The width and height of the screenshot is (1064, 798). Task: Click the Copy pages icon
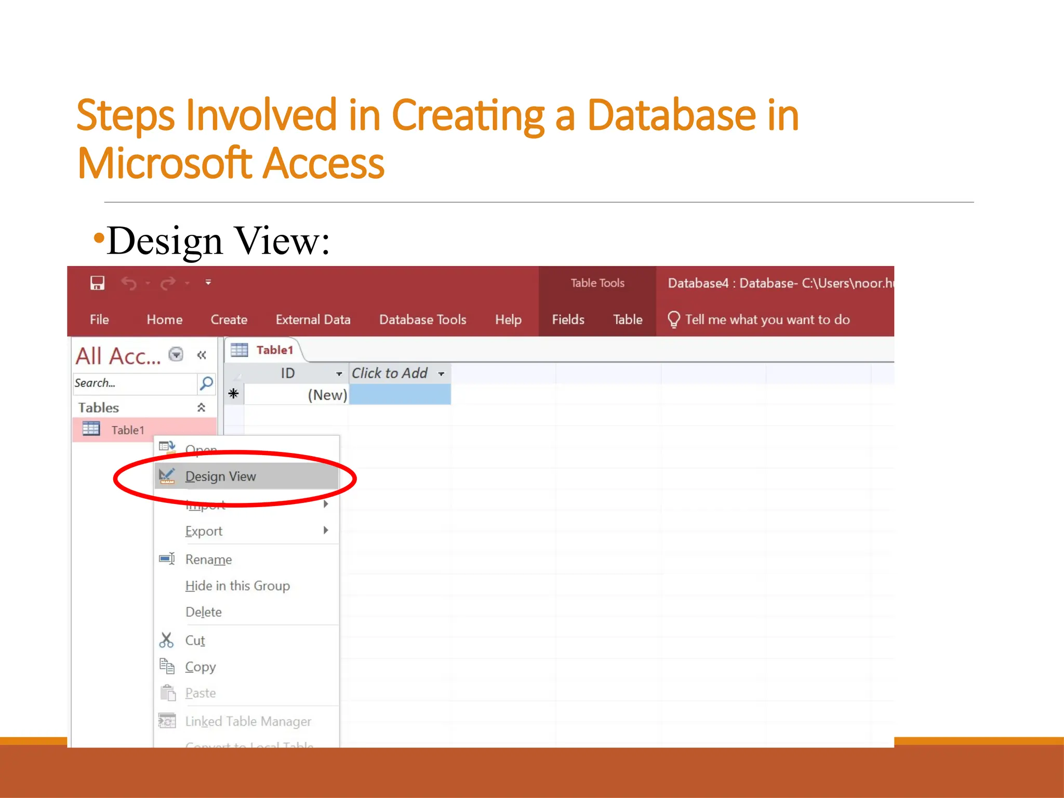click(167, 666)
